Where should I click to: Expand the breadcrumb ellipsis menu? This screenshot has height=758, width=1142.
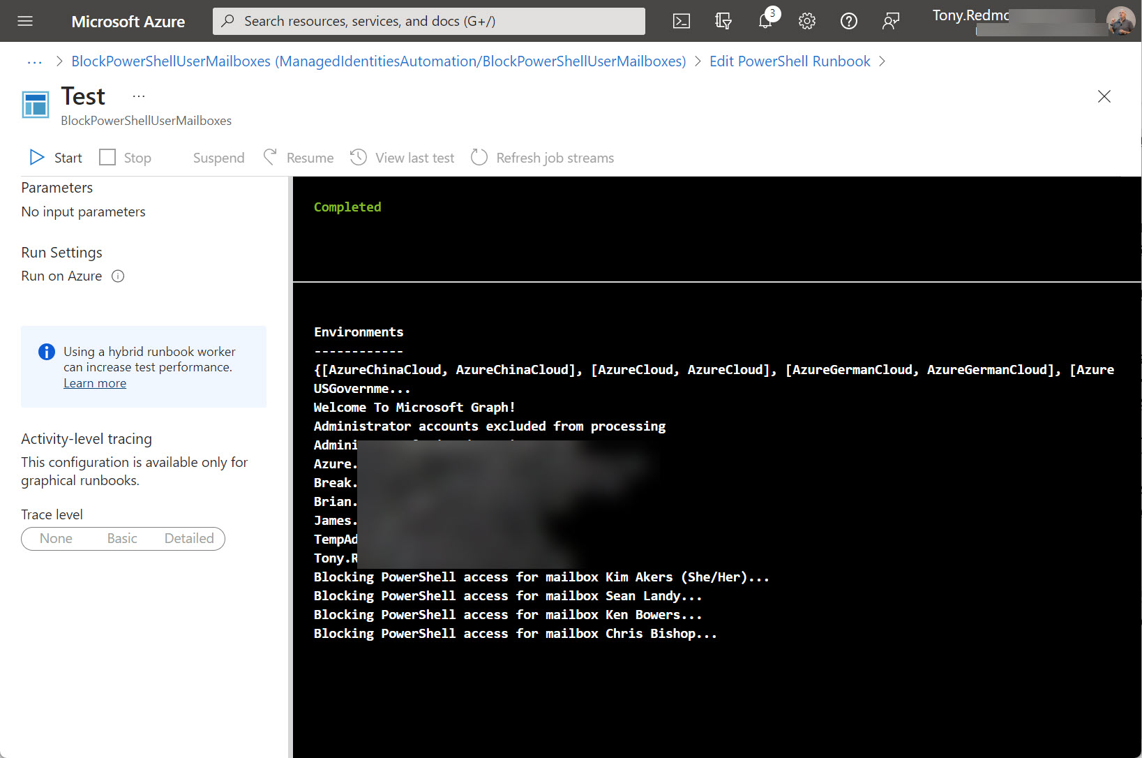coord(33,61)
